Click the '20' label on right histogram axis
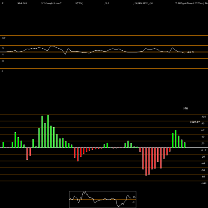The image size is (208, 208). pos(203,144)
